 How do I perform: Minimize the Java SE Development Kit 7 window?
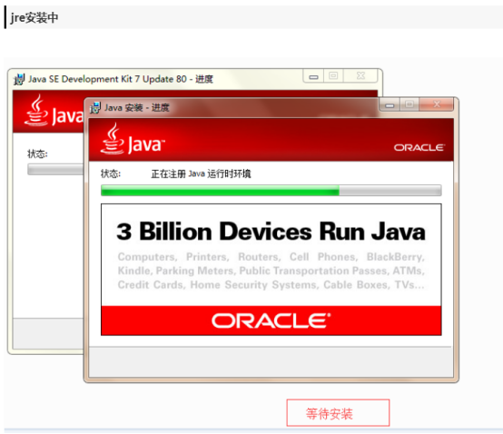pyautogui.click(x=313, y=76)
